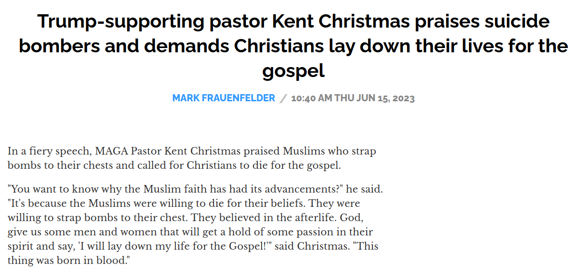The image size is (575, 272).
Task: Click the article headline about Kent Christmas
Action: click(x=293, y=46)
